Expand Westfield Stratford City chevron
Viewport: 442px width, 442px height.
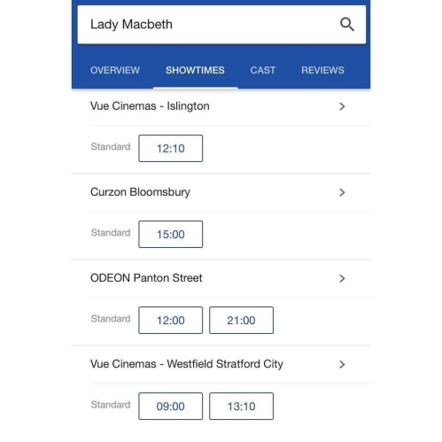(x=342, y=364)
